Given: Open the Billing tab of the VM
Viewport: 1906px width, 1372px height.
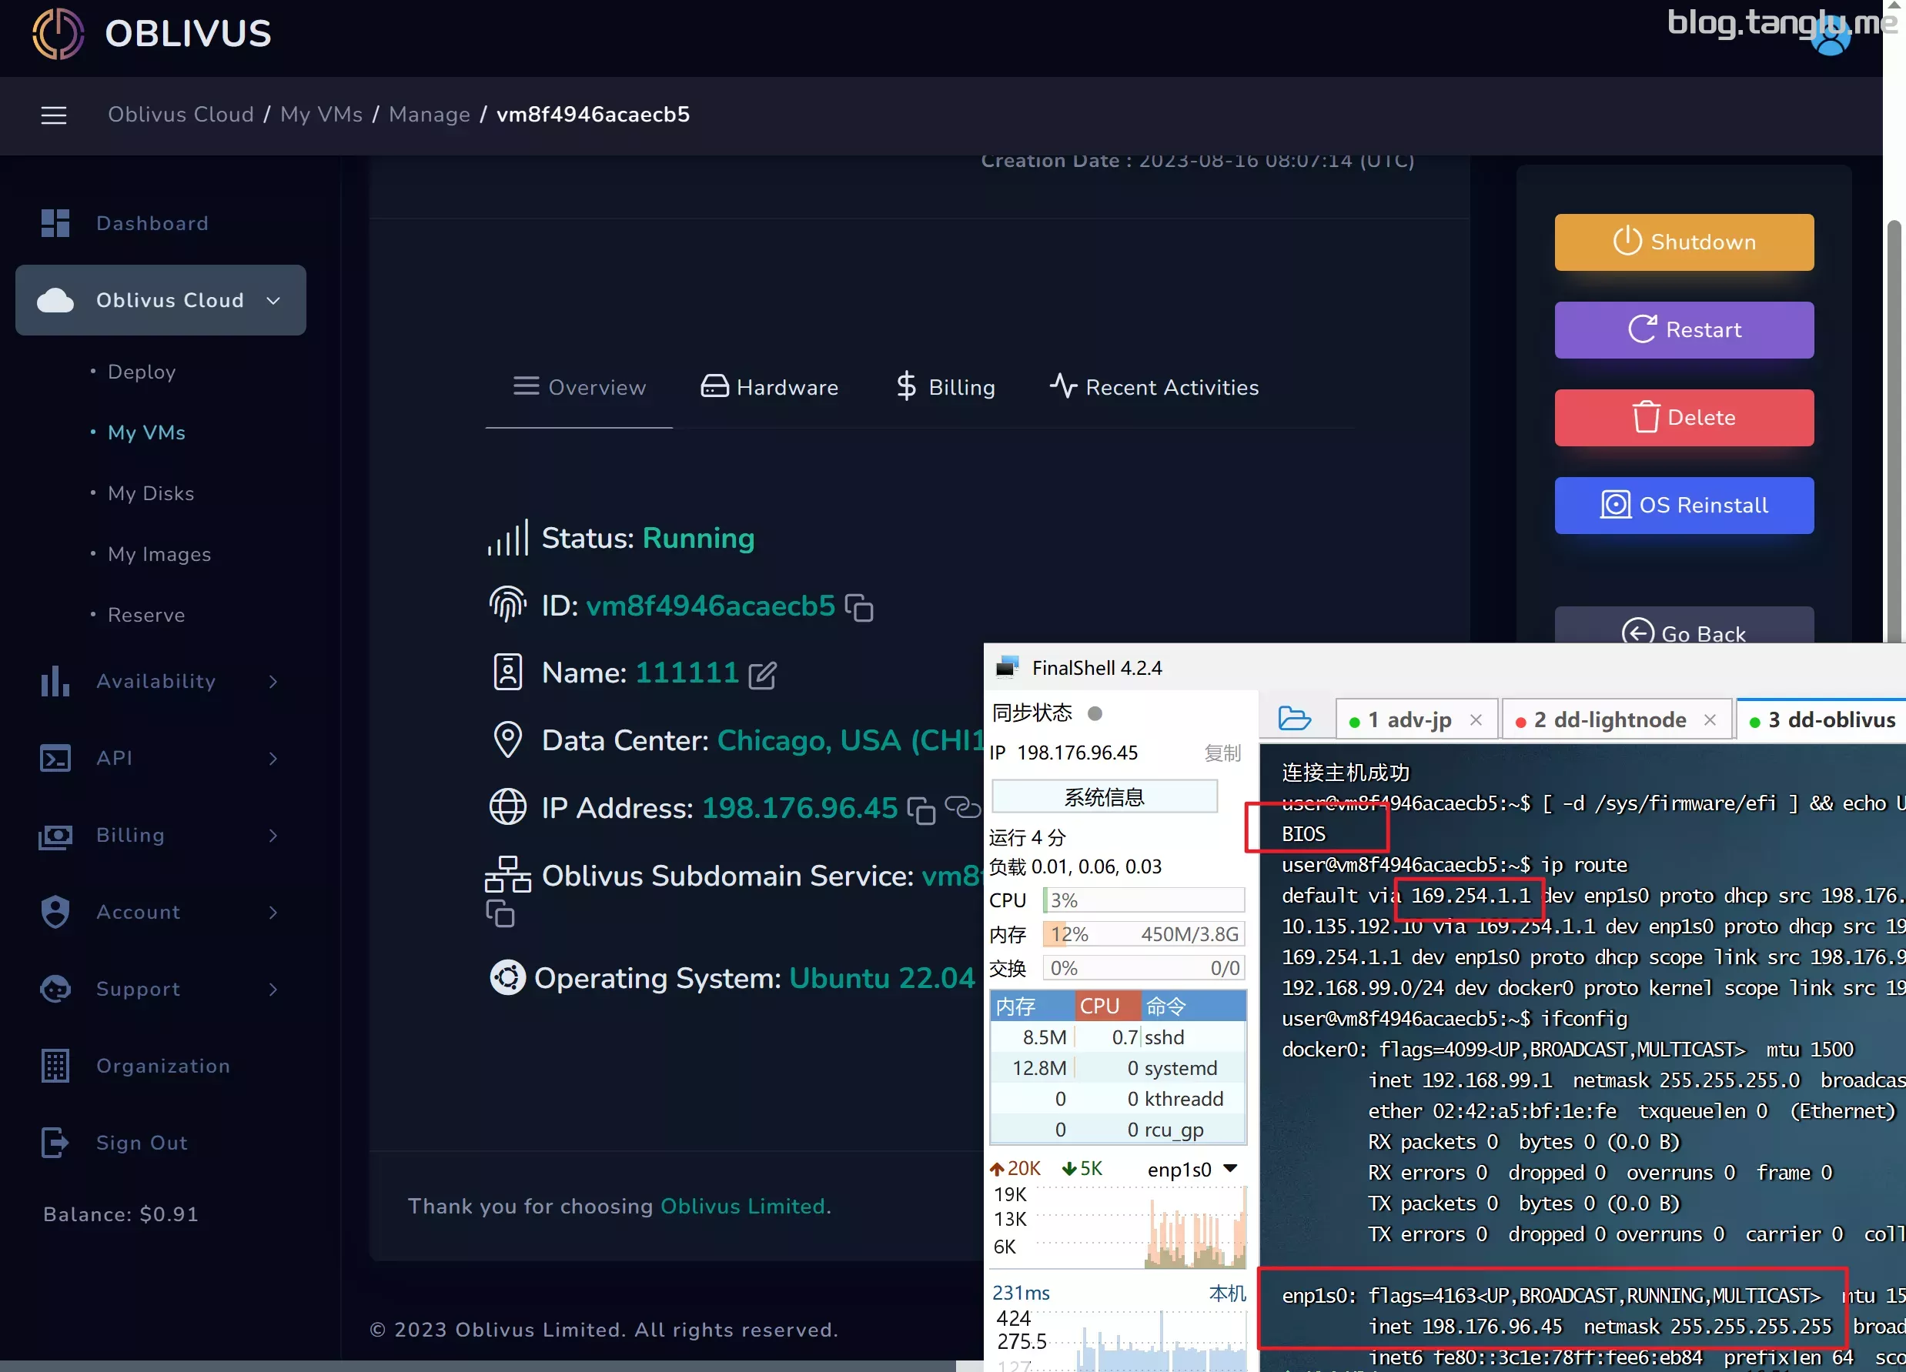Looking at the screenshot, I should click(x=945, y=387).
